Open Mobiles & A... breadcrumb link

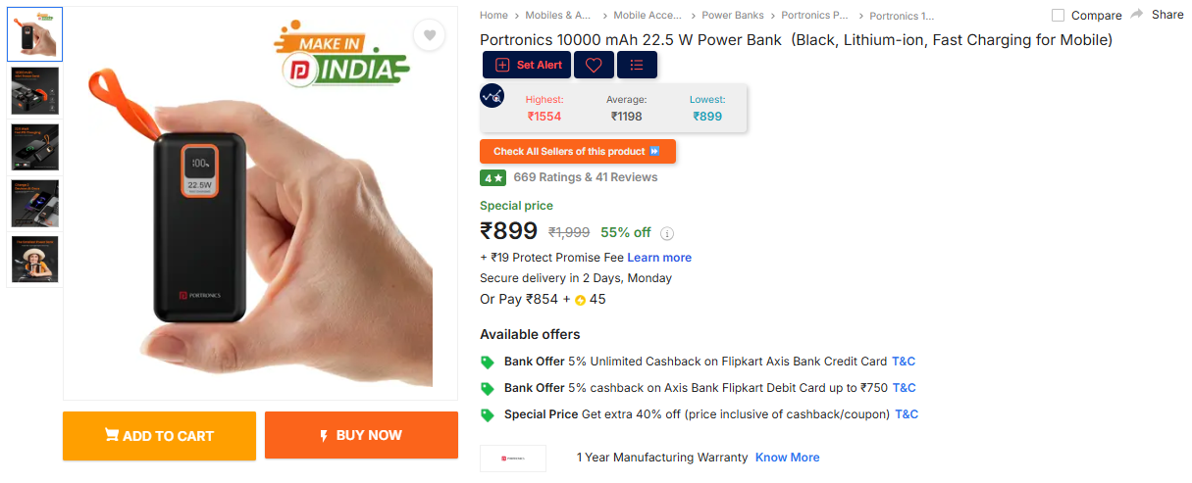(558, 15)
